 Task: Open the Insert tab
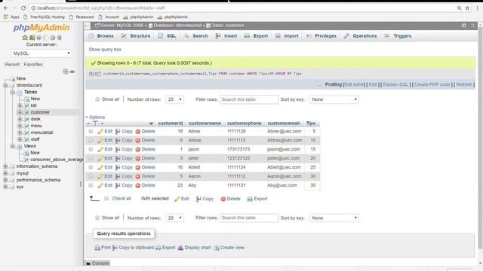[x=226, y=36]
